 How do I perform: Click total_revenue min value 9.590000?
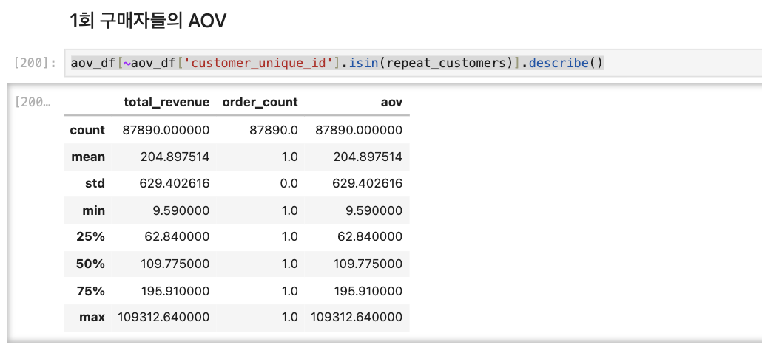(x=182, y=210)
